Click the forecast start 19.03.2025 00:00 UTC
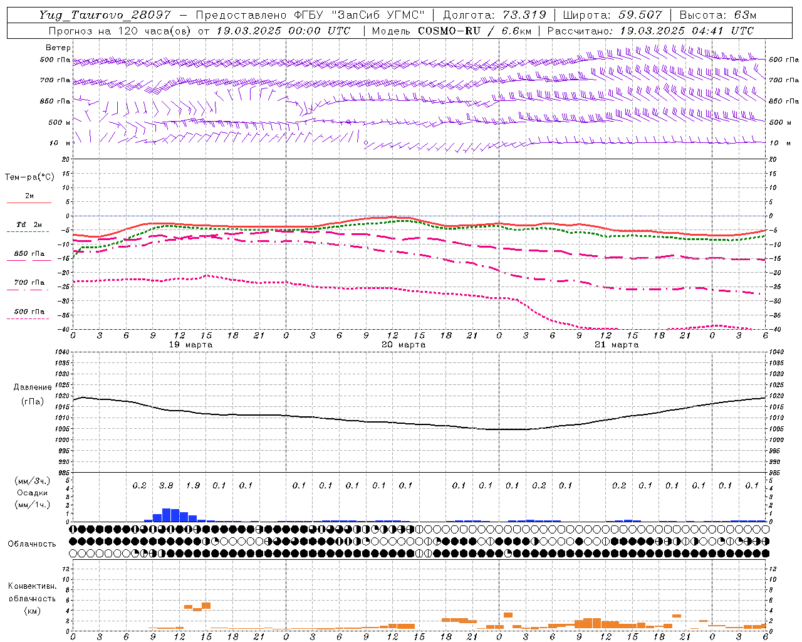 pyautogui.click(x=283, y=31)
